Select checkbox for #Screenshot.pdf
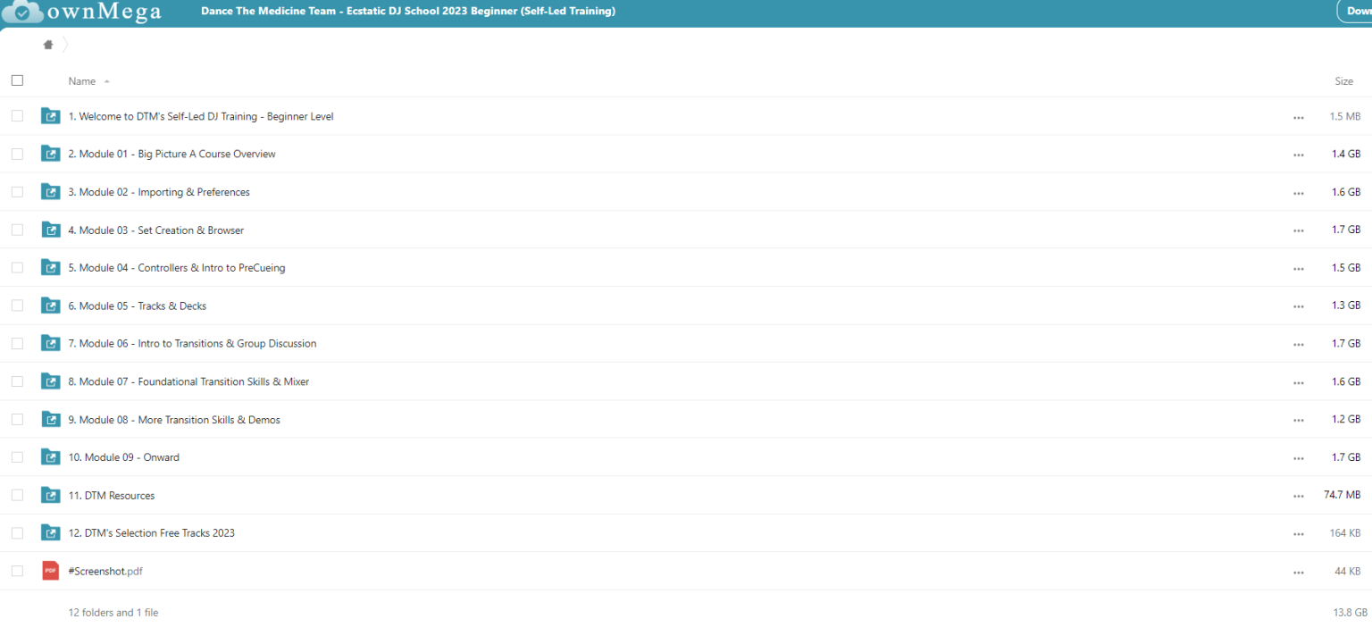This screenshot has height=636, width=1372. [x=17, y=571]
